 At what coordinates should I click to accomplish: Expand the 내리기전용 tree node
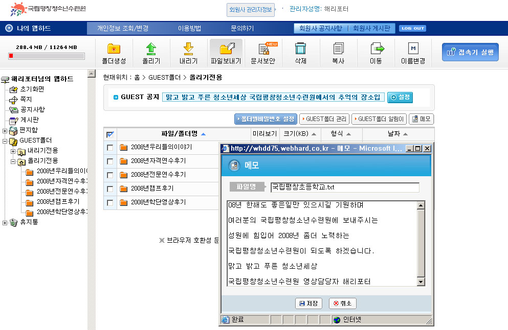(13, 151)
